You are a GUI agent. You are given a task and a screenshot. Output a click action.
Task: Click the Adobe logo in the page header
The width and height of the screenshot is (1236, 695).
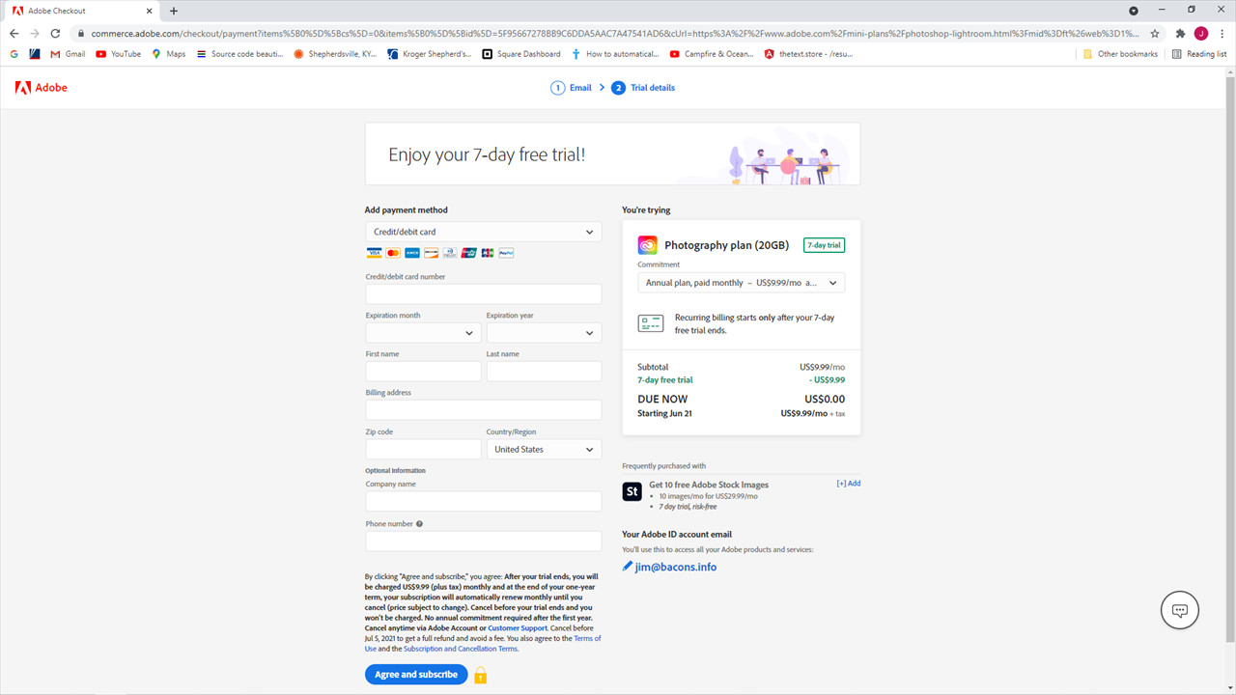click(x=42, y=88)
